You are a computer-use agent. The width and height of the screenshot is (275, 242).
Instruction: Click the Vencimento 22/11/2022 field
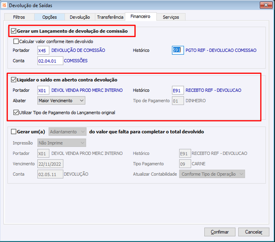point(50,164)
